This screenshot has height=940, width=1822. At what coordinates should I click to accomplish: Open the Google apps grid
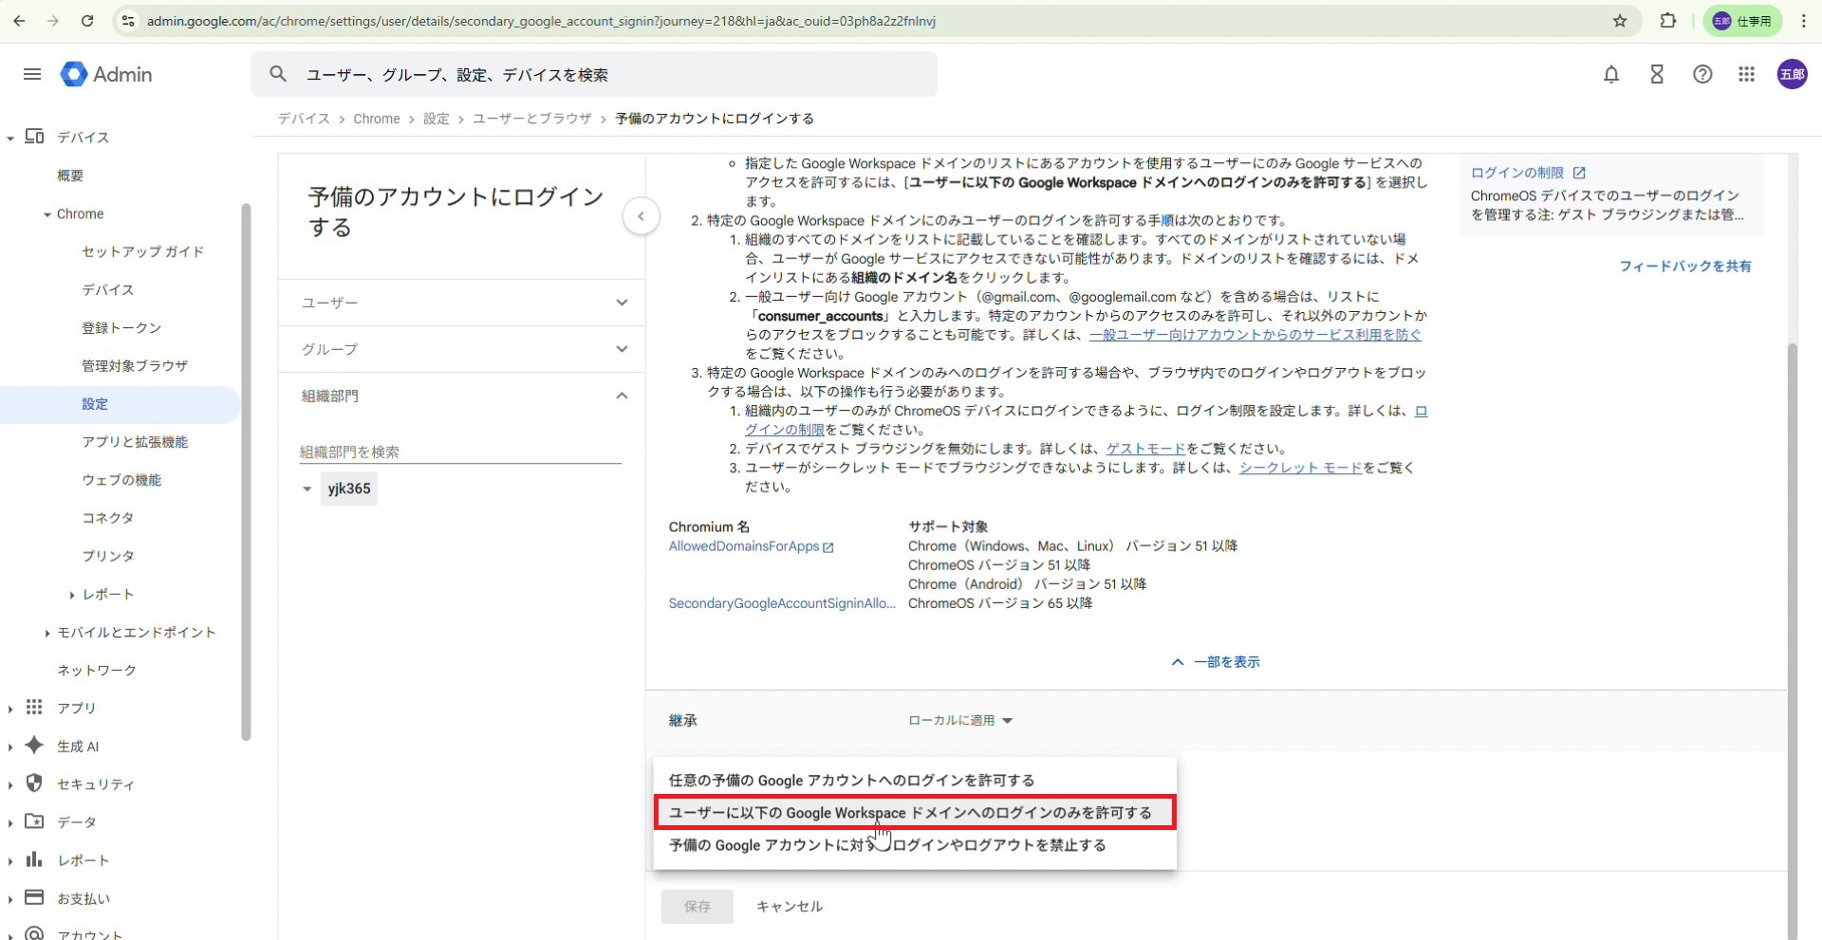tap(1746, 74)
